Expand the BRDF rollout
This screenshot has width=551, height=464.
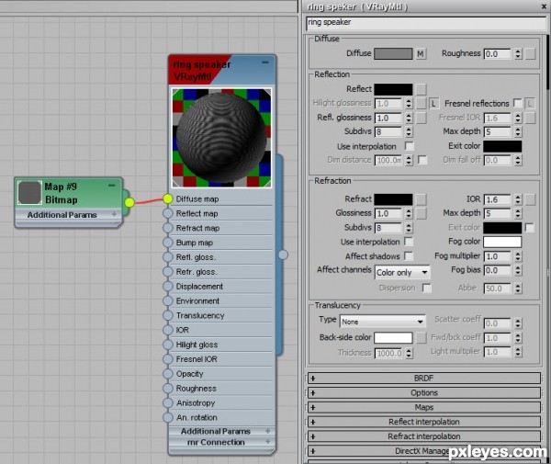pyautogui.click(x=424, y=379)
